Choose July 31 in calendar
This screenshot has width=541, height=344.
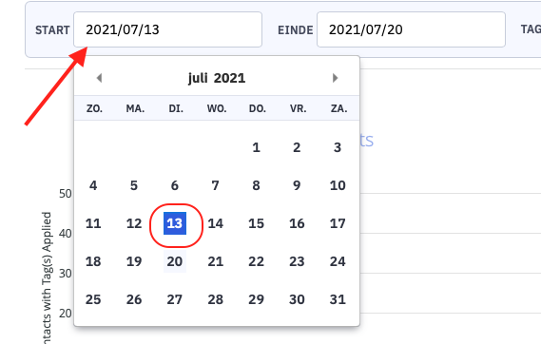click(338, 299)
